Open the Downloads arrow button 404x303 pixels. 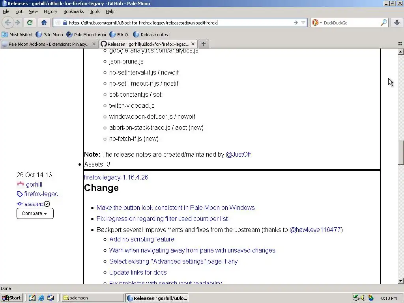(397, 22)
